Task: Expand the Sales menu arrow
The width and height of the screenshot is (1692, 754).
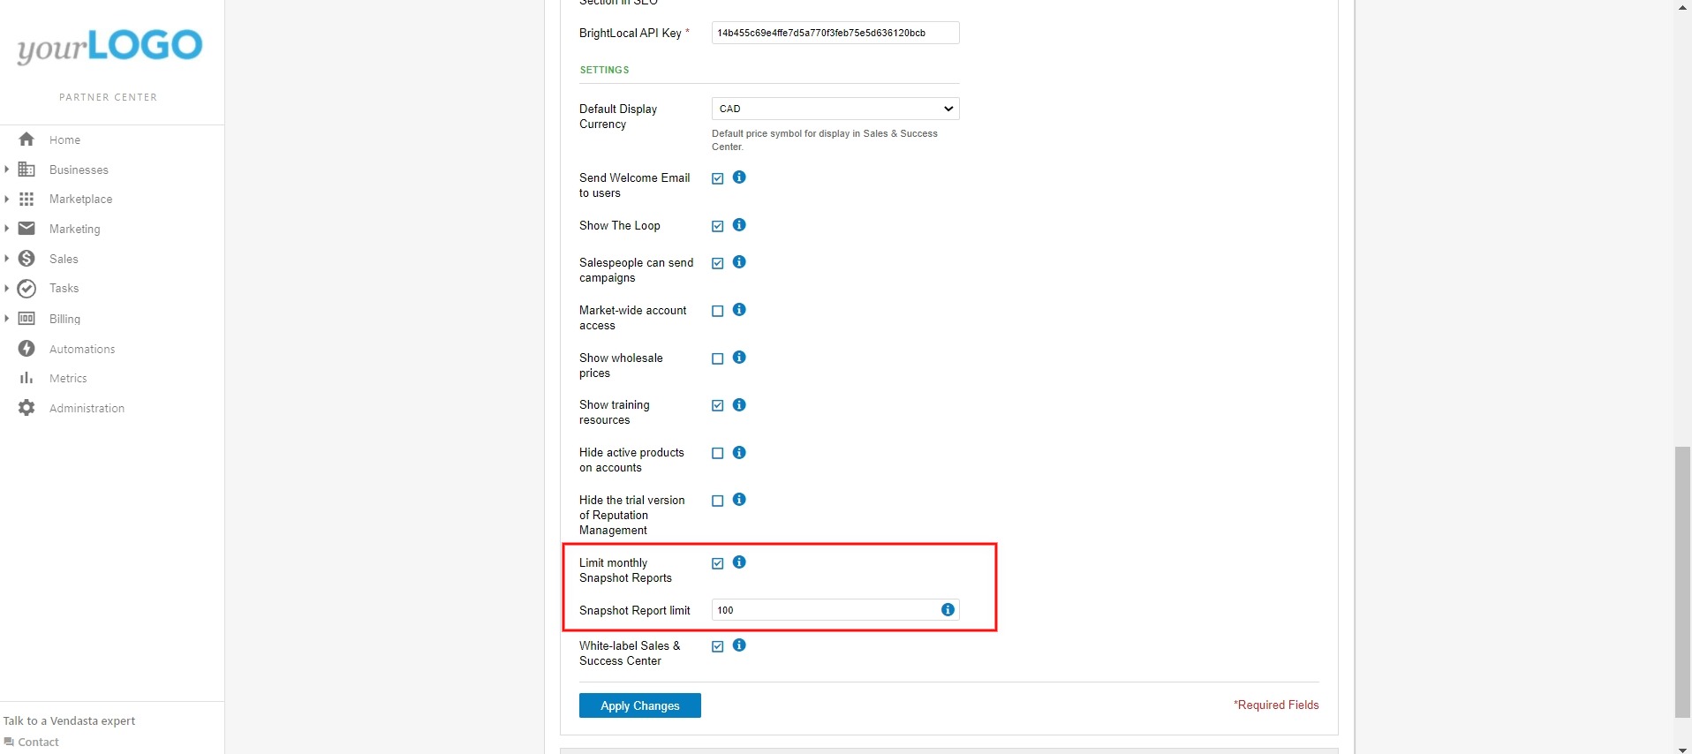Action: click(x=6, y=259)
